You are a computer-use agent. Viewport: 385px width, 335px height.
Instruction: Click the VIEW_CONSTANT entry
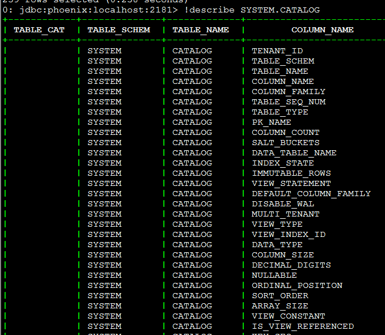(289, 316)
